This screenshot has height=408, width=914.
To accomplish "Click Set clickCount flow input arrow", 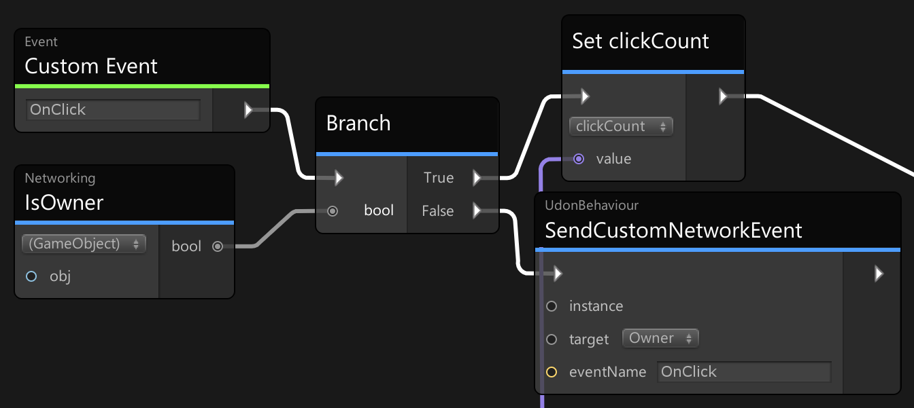I will pos(585,96).
